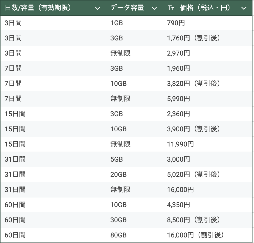254x243 pixels.
Task: Click the 11,990円 price cell
Action: (x=180, y=144)
